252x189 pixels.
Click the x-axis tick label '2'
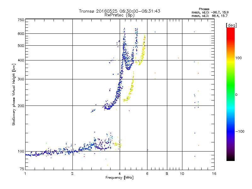tap(72, 174)
